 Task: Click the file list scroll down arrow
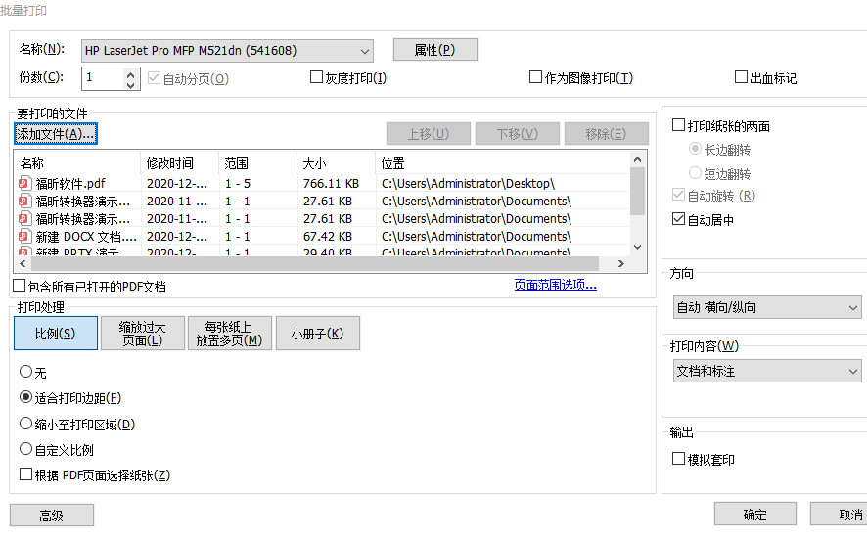coord(638,247)
